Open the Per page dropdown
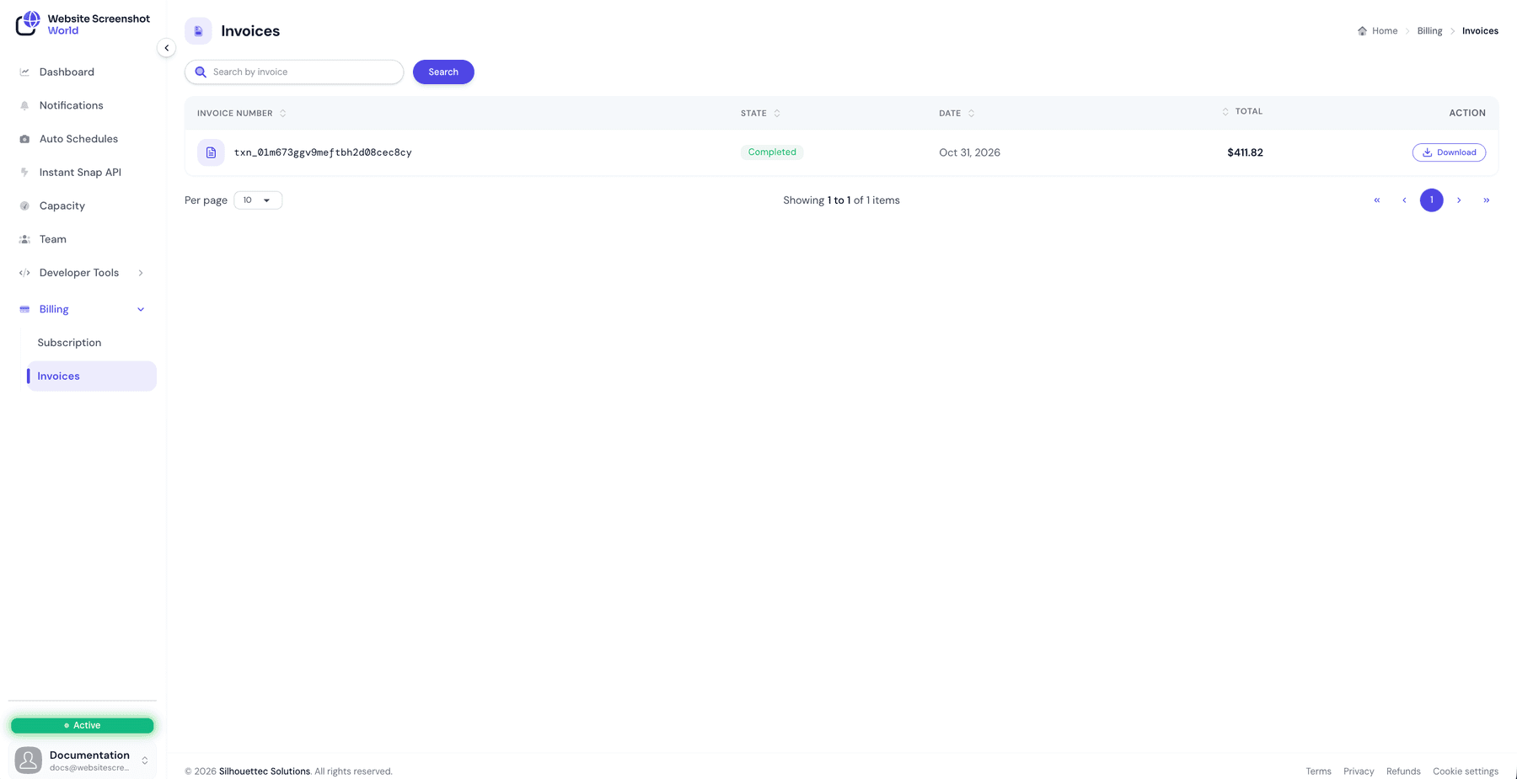1517x779 pixels. (x=258, y=200)
